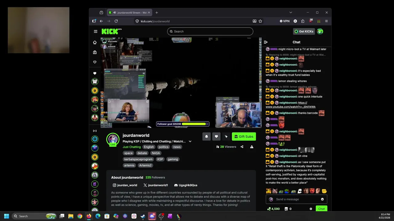Select the politics tag
This screenshot has height=221, width=394.
tap(163, 147)
